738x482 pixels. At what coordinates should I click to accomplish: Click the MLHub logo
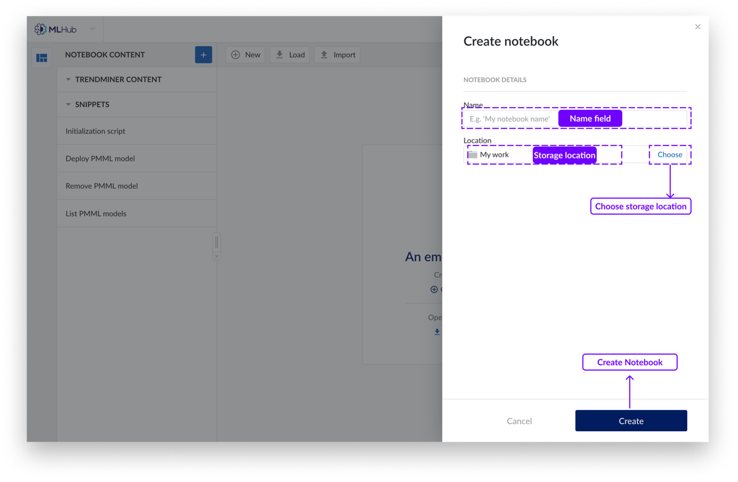coord(55,29)
